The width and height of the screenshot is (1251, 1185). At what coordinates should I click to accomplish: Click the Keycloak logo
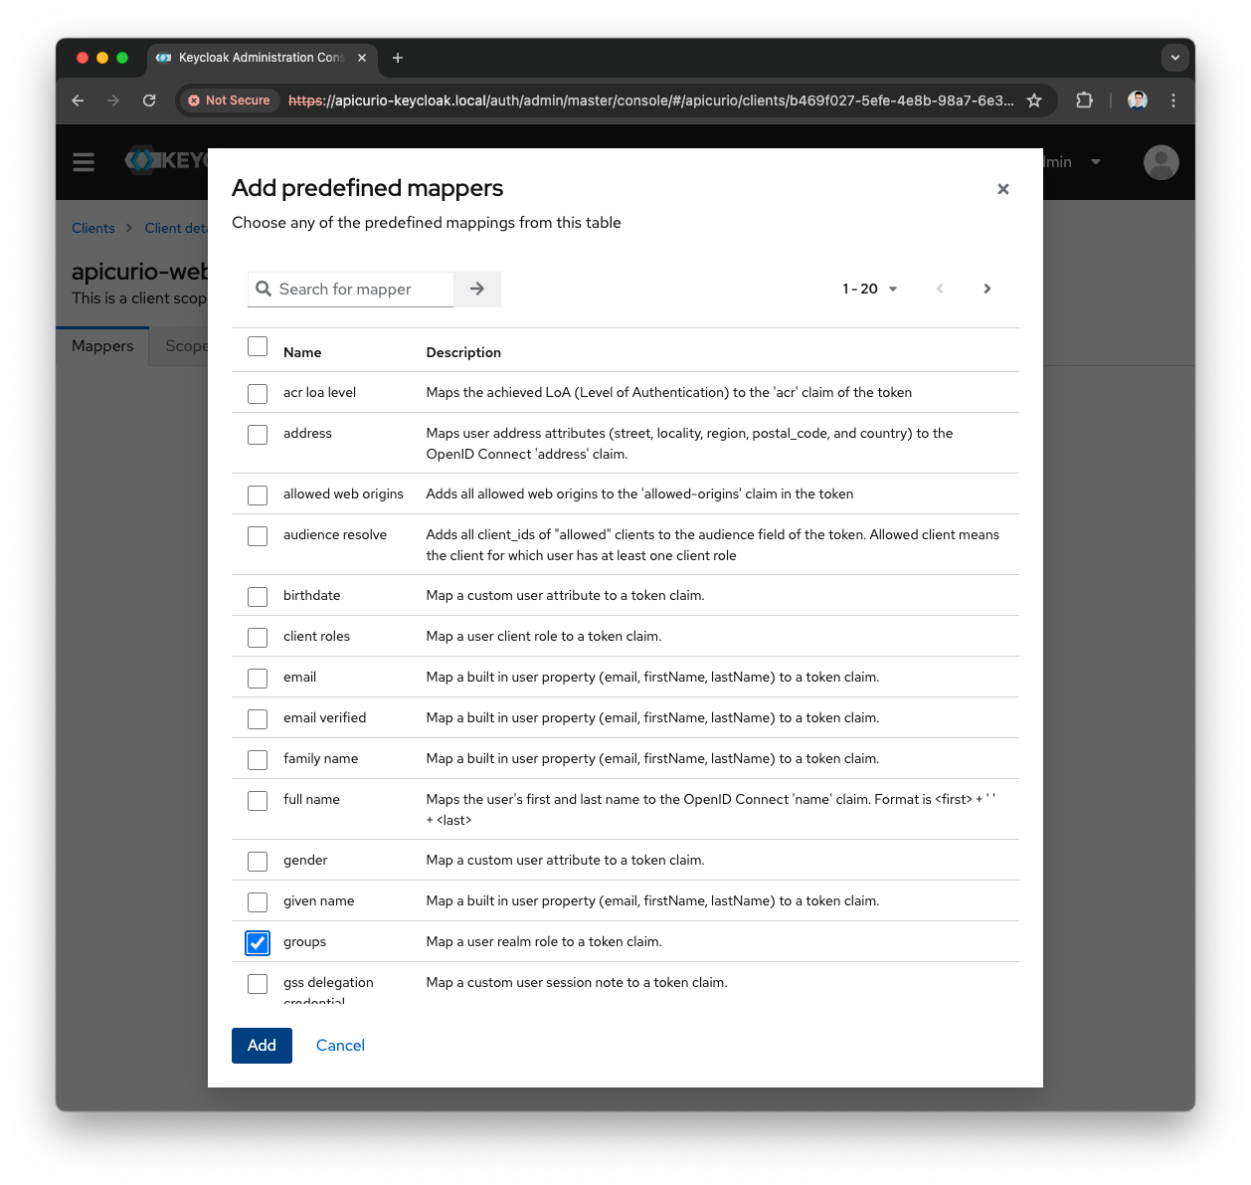[142, 160]
